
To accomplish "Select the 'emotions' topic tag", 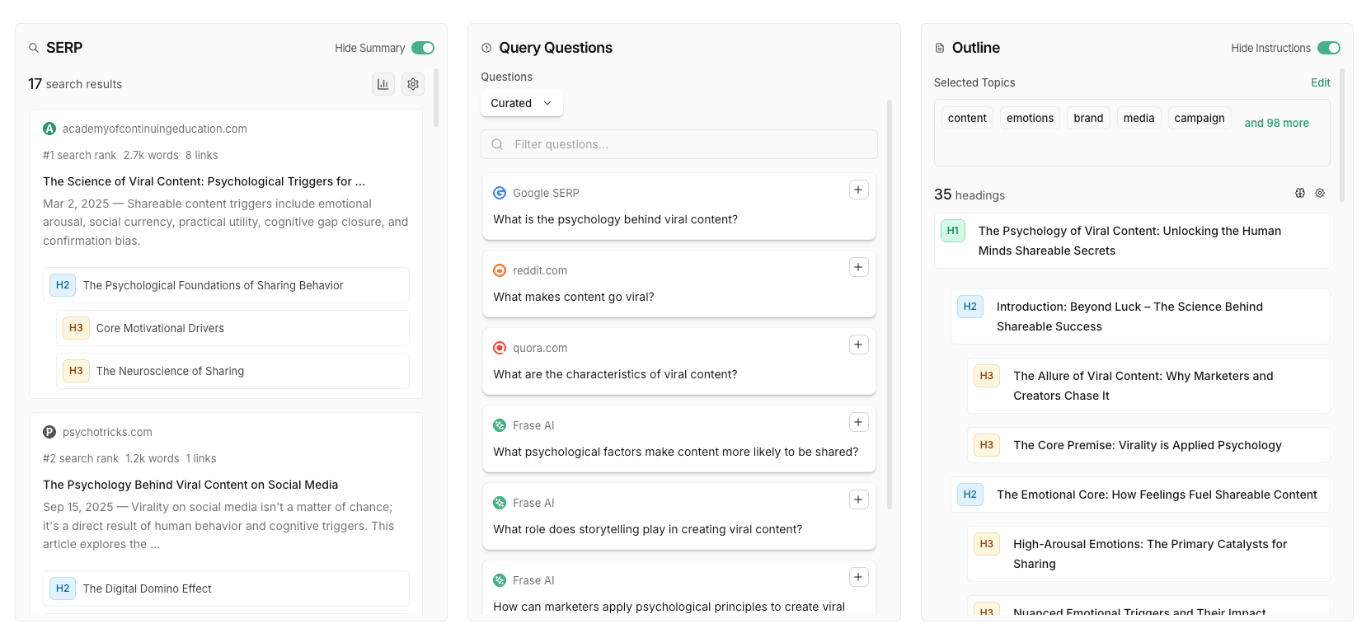I will [x=1030, y=118].
